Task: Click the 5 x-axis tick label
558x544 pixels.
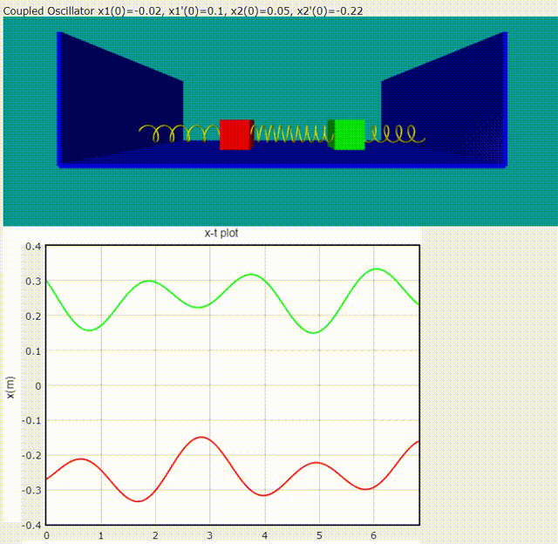Action: coord(319,535)
